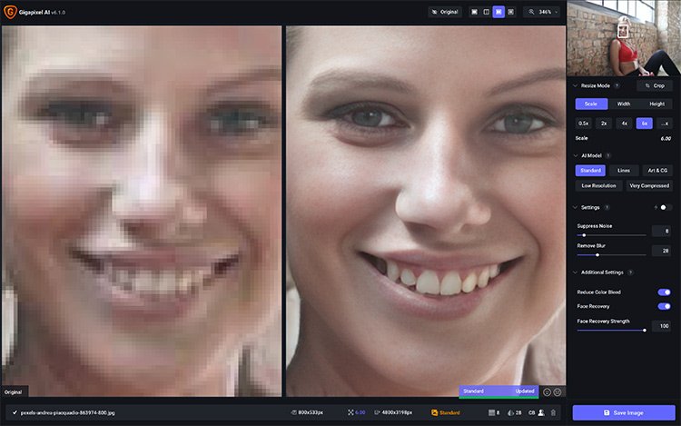Click the Gigapixel AI logo
Viewport: 681px width, 426px height.
click(x=10, y=12)
